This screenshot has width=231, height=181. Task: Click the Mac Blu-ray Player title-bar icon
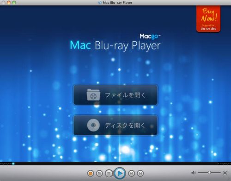tap(100, 2)
